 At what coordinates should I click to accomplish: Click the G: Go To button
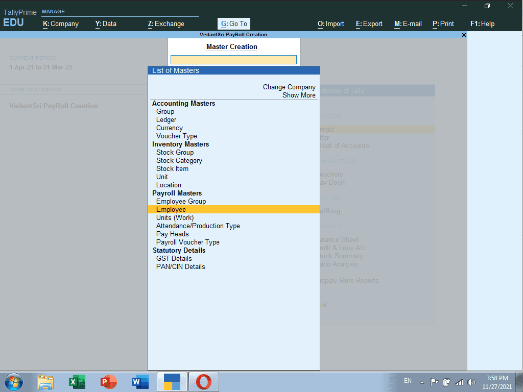point(234,23)
